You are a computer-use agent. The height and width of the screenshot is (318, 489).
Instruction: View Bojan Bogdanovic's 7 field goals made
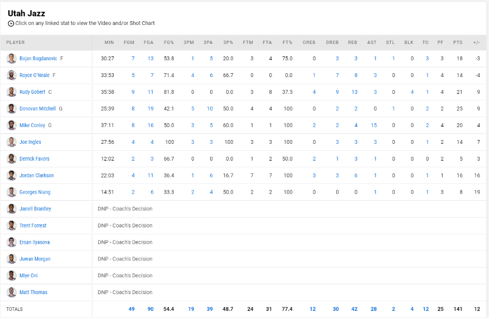tap(133, 58)
